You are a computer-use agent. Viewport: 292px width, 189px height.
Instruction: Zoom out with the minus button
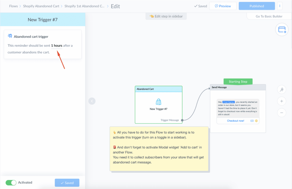tap(281, 113)
